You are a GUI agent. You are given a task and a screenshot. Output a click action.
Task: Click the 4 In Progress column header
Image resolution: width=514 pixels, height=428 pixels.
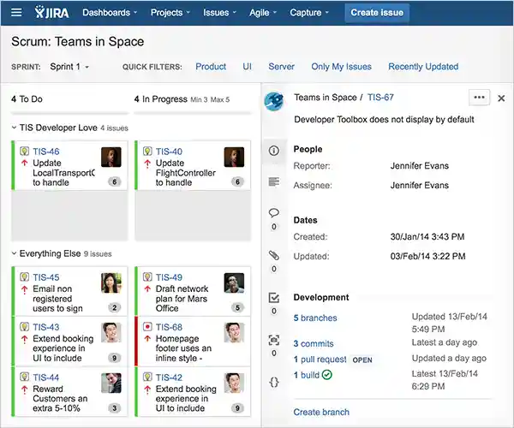(x=161, y=99)
